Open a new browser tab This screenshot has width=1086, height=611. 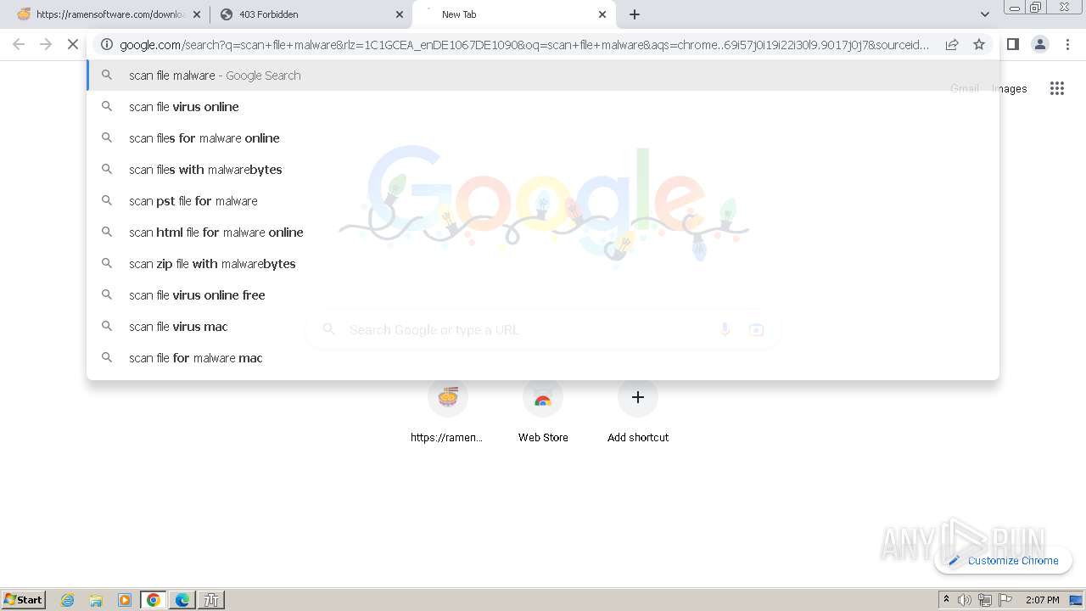click(x=635, y=14)
